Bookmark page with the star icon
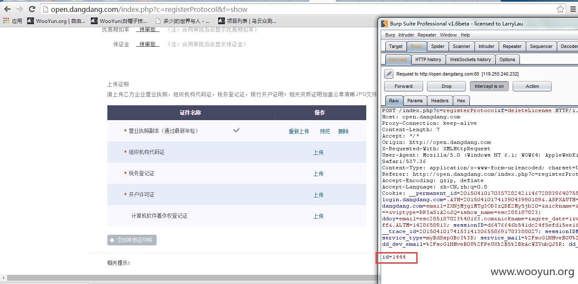The width and height of the screenshot is (578, 284). tap(560, 9)
